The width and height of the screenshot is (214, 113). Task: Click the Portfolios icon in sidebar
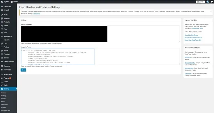point(2,22)
